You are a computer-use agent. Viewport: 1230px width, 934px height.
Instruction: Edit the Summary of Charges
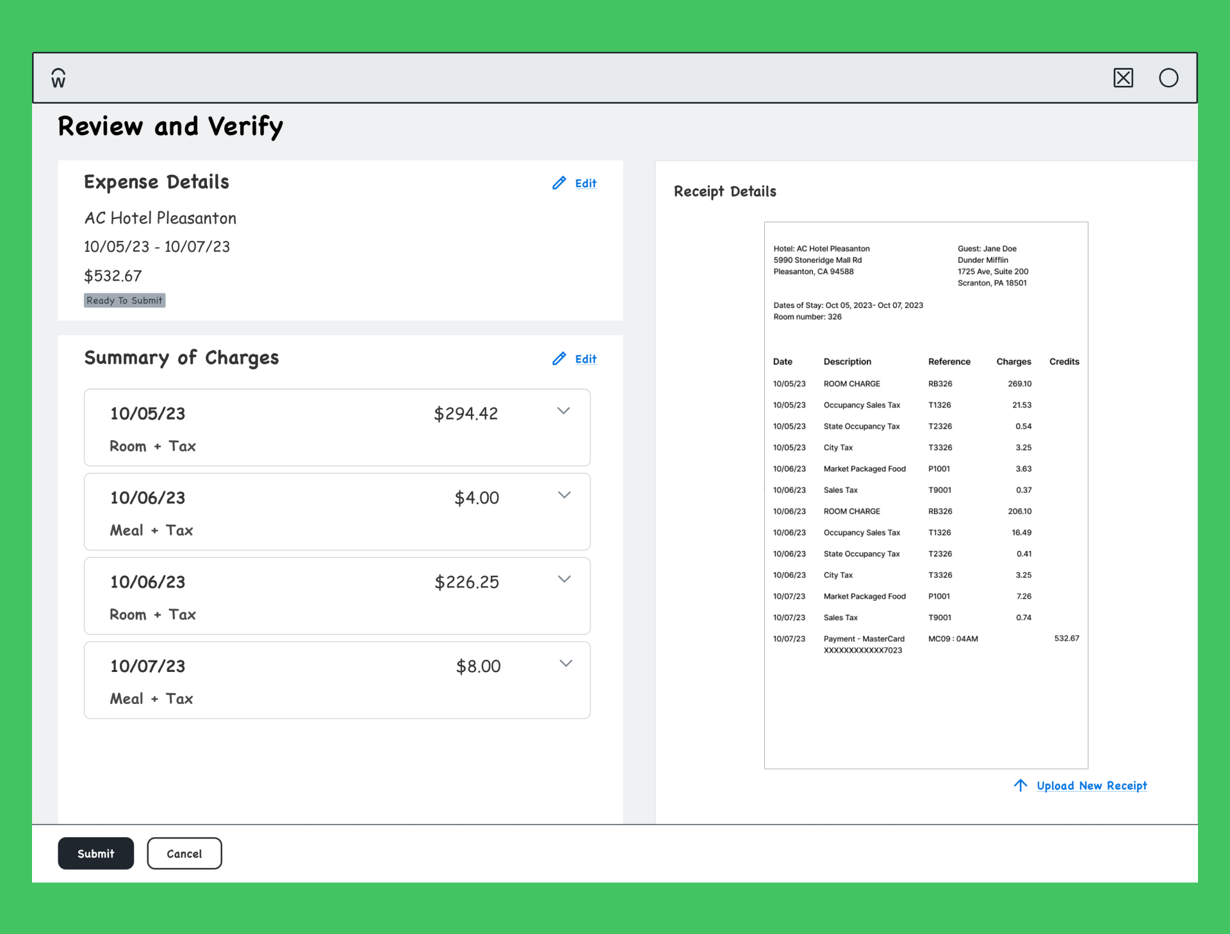(x=586, y=359)
